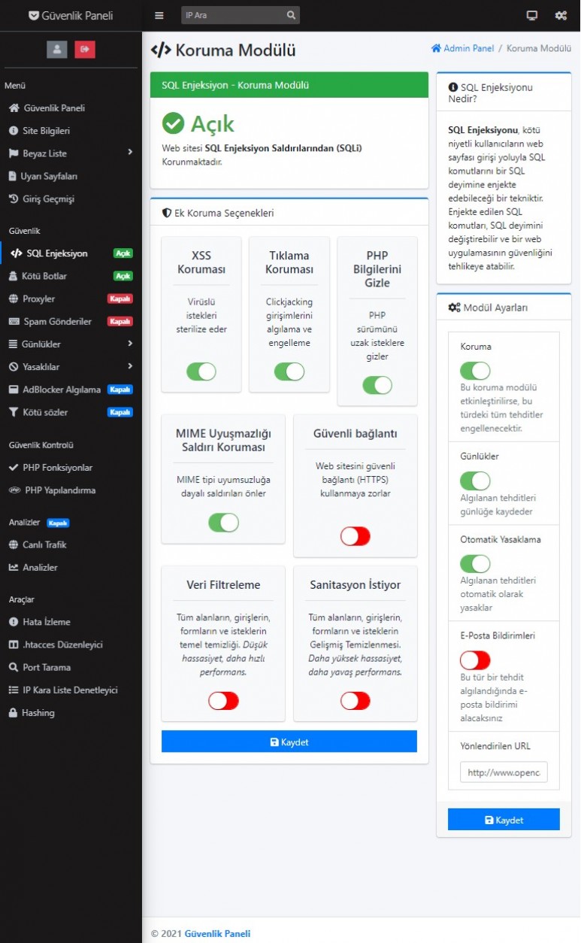Viewport: 581px width, 943px height.
Task: Click the columns icon next to .htacces Düzenleyici
Action: coord(14,644)
